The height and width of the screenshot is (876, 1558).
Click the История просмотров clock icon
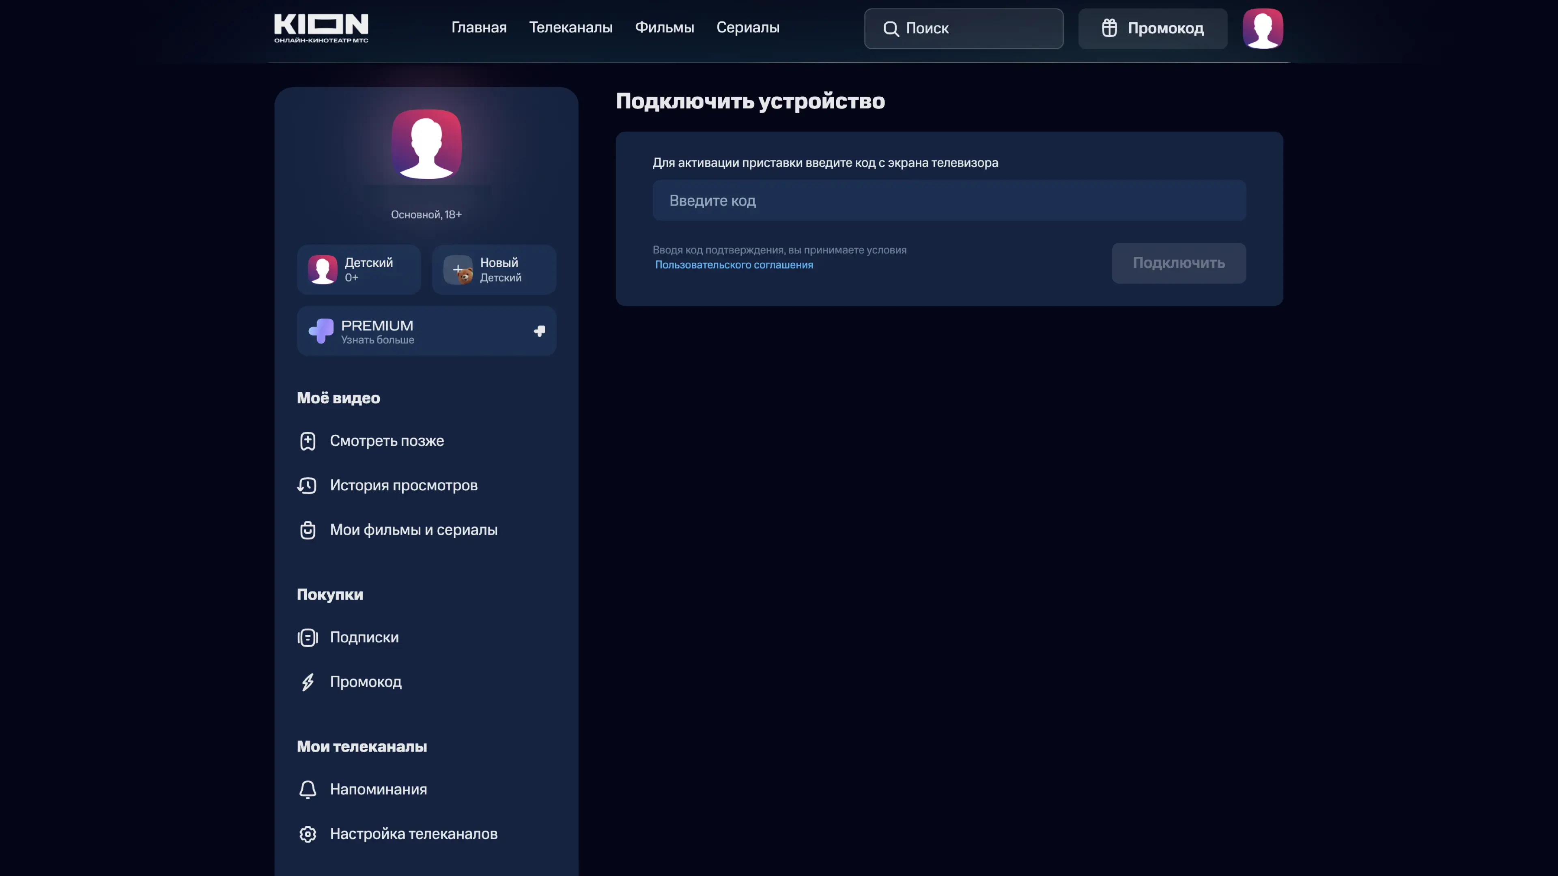point(307,485)
